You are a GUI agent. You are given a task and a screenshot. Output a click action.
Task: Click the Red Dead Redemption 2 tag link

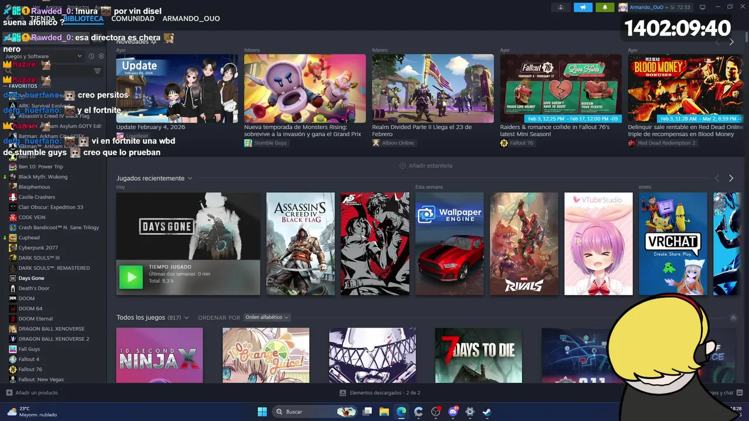pyautogui.click(x=662, y=143)
